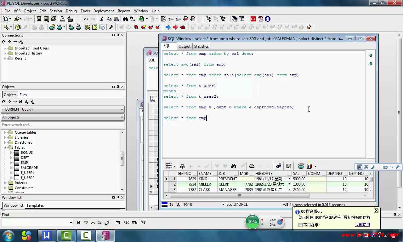Click the Paste clipboard icon
The width and height of the screenshot is (403, 242).
coord(116,19)
